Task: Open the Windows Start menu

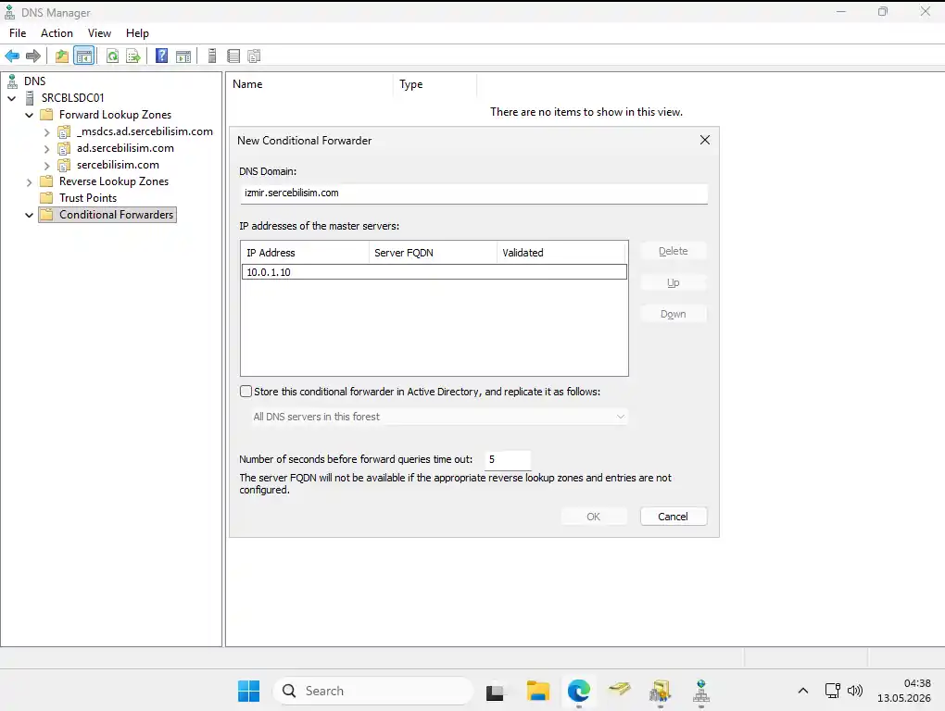Action: (248, 691)
